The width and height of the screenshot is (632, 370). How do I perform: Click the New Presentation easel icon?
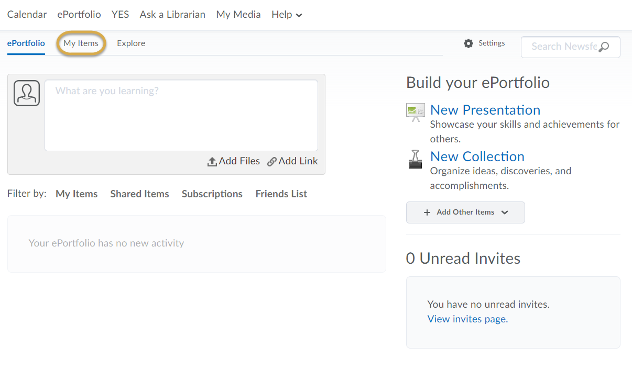pyautogui.click(x=416, y=112)
